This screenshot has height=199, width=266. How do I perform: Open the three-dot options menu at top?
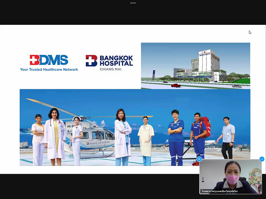(x=133, y=3)
